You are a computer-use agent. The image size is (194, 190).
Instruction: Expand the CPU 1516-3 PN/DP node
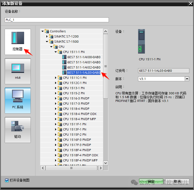click(x=56, y=98)
